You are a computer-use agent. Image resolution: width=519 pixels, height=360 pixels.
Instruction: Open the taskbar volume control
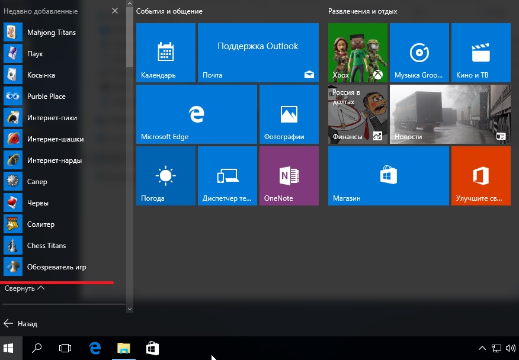pos(510,348)
